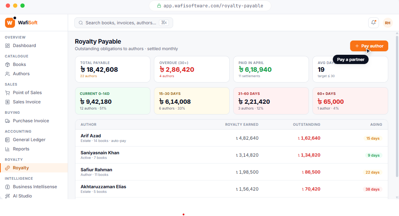This screenshot has height=216, width=399.
Task: Click outstanding amount 1,34,820
Action: [x=309, y=155]
